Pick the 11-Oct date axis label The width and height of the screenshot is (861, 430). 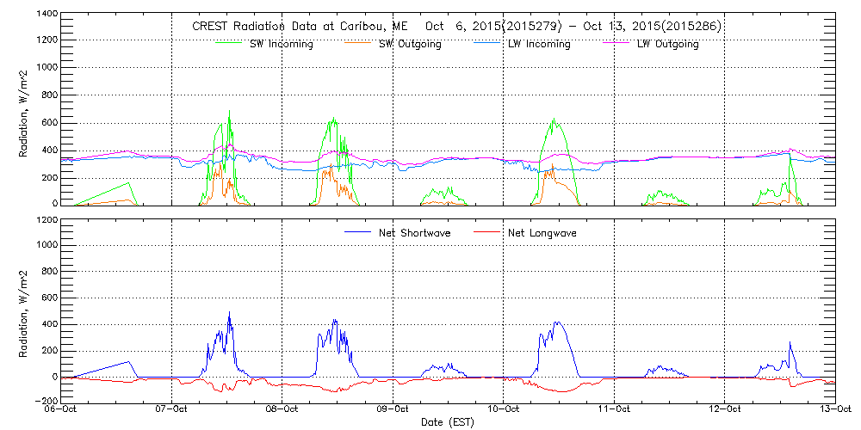[614, 410]
